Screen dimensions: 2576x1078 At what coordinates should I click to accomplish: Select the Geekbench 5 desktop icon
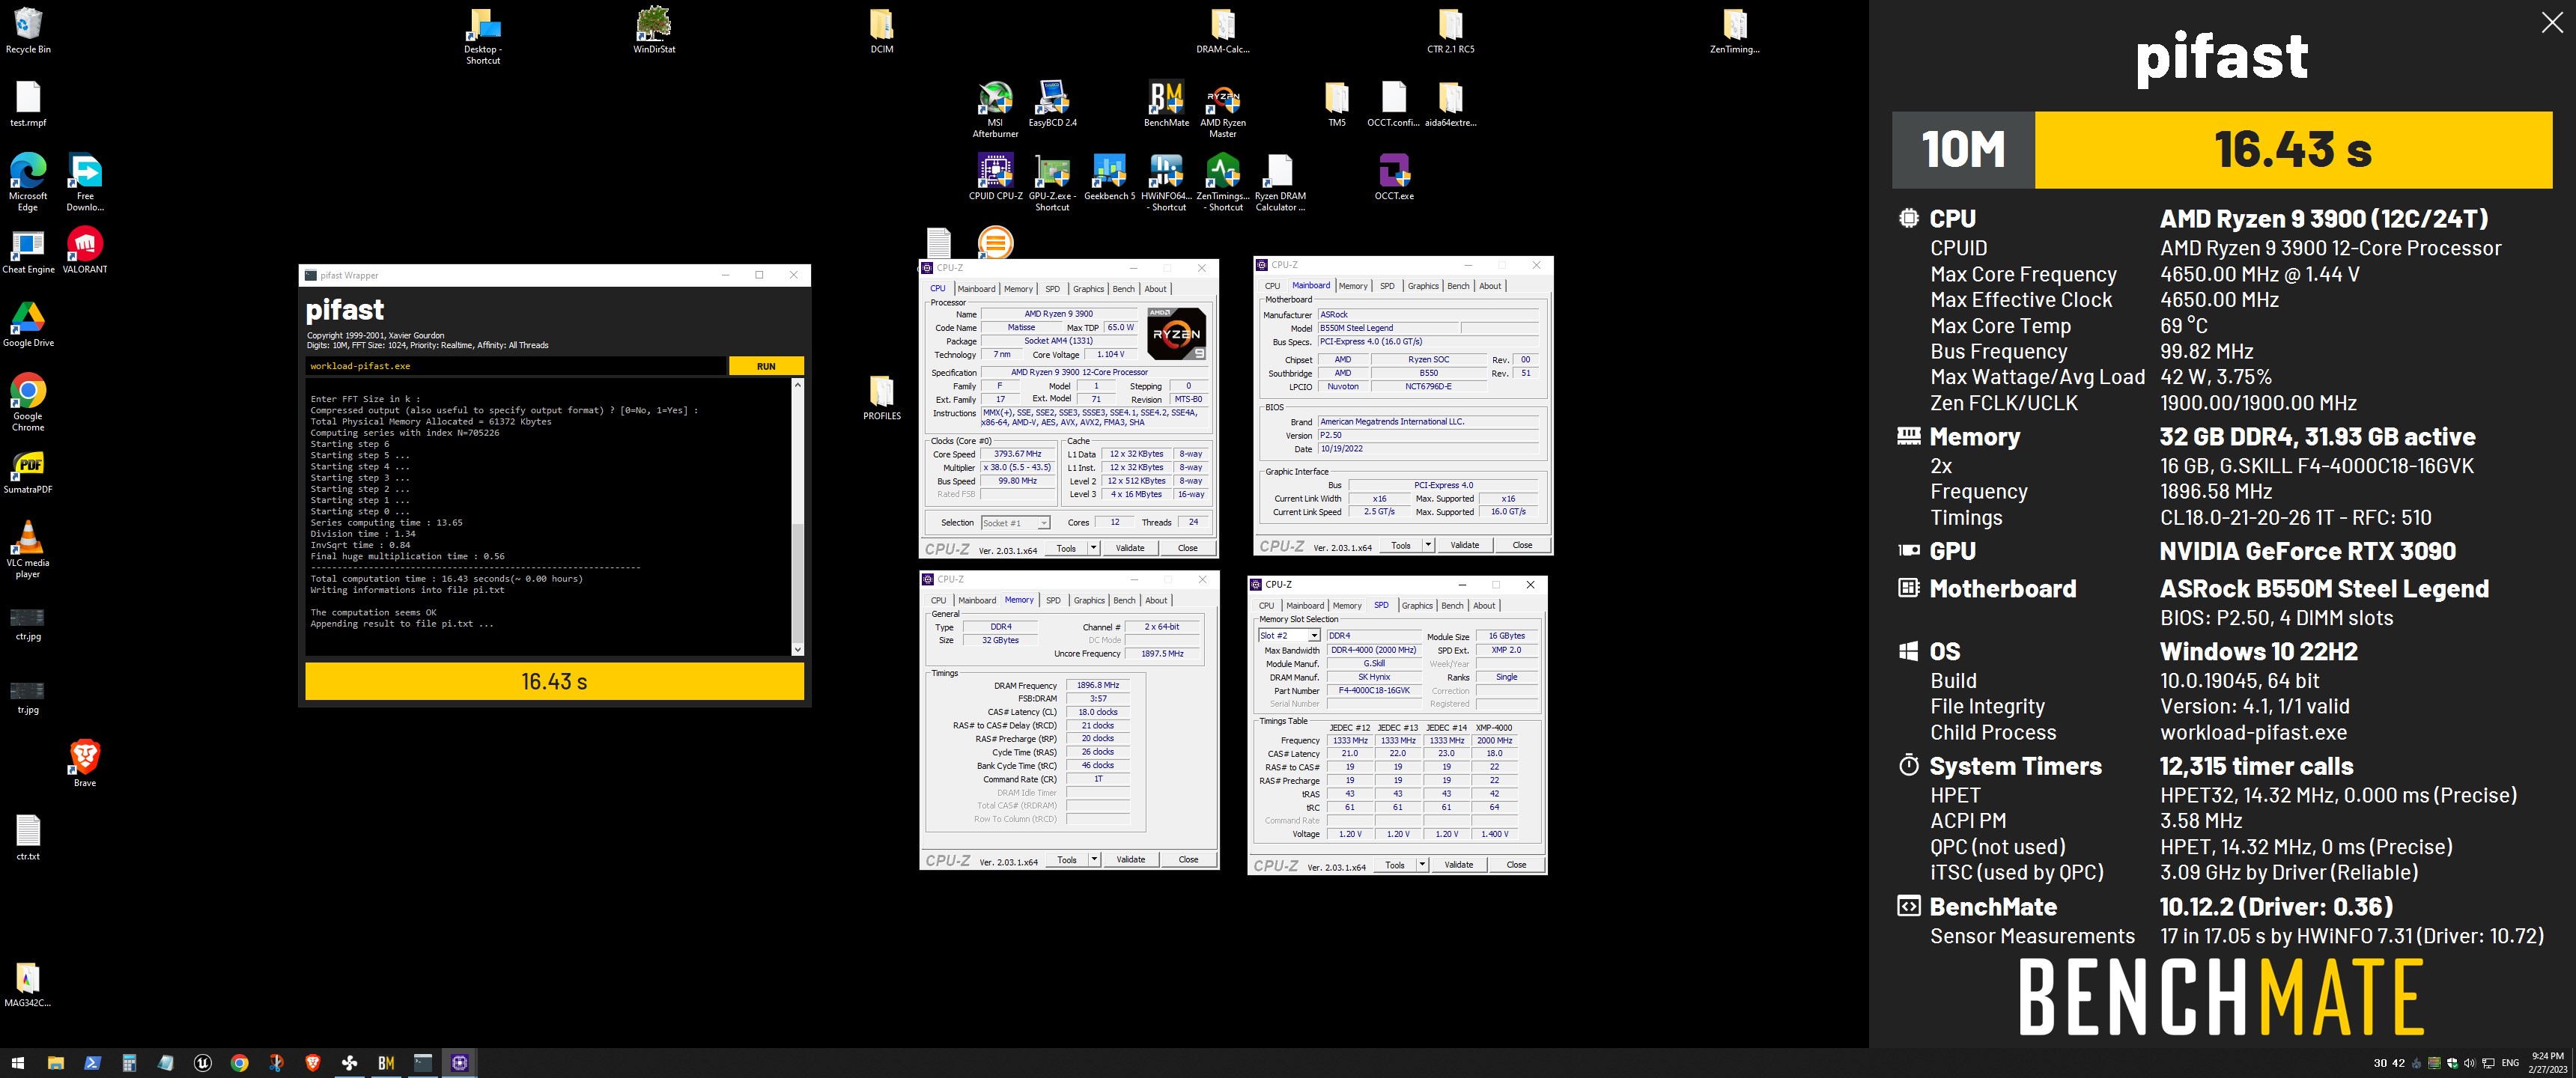click(1109, 177)
